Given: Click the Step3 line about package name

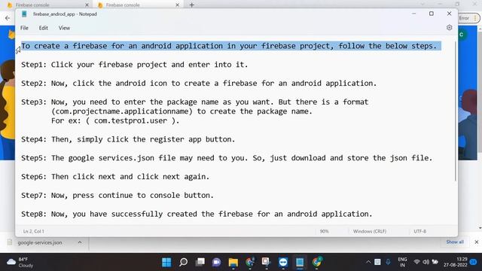Looking at the screenshot, I should (x=194, y=102).
